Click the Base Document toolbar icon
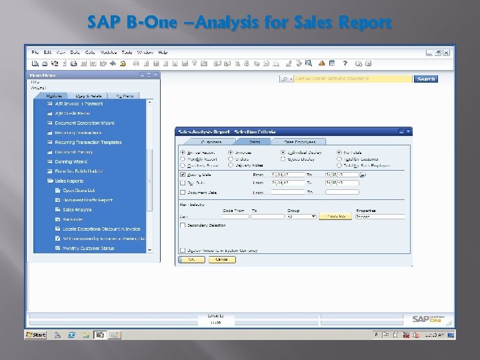This screenshot has width=480, height=360. click(217, 63)
